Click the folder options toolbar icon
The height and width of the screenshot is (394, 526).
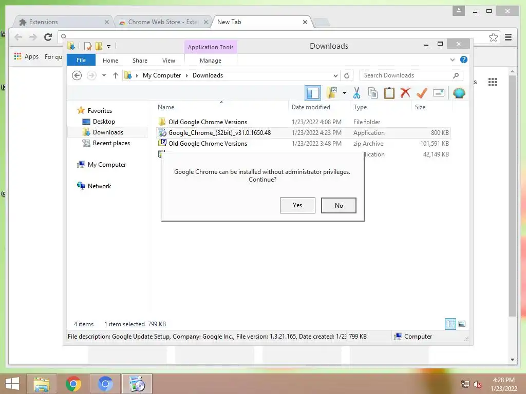(332, 93)
